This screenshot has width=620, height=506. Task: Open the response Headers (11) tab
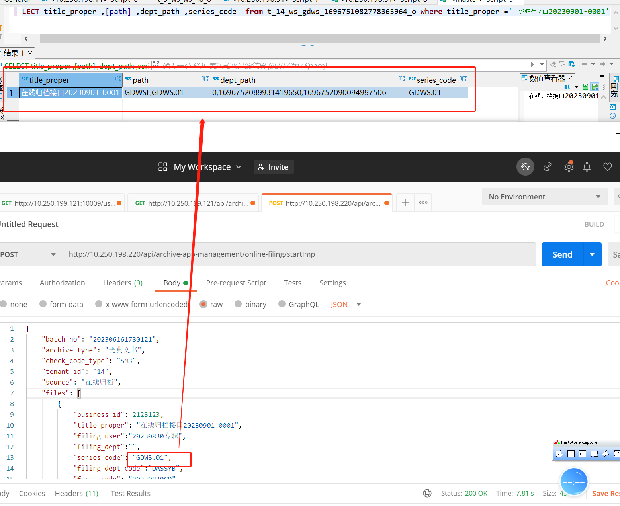(76, 493)
